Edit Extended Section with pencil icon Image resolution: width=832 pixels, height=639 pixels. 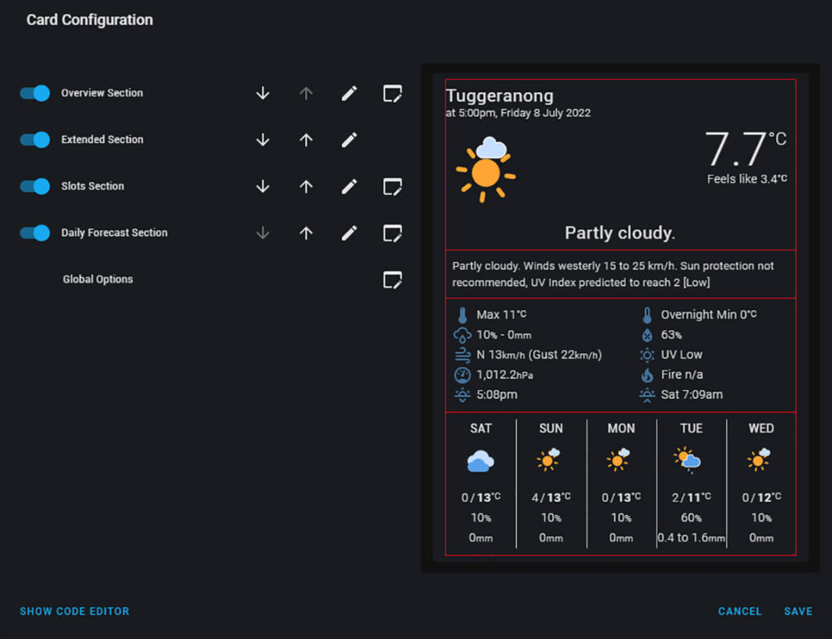click(349, 140)
